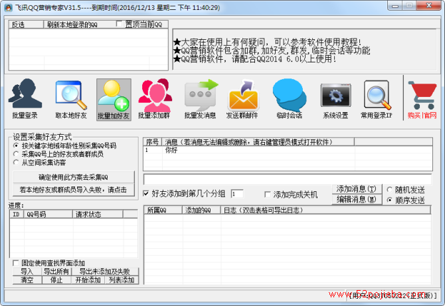Viewport: 445px width, 306px height.
Task: Click the 添加消息(T) button
Action: [357, 189]
